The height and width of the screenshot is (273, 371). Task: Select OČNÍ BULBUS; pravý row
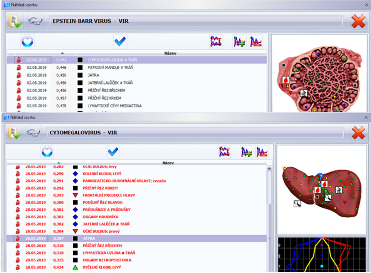(136, 231)
